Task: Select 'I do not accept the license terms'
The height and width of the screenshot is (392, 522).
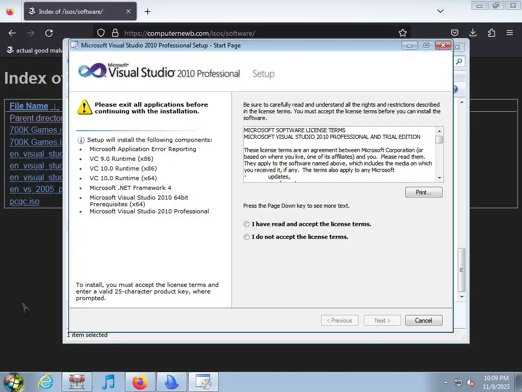Action: click(247, 237)
